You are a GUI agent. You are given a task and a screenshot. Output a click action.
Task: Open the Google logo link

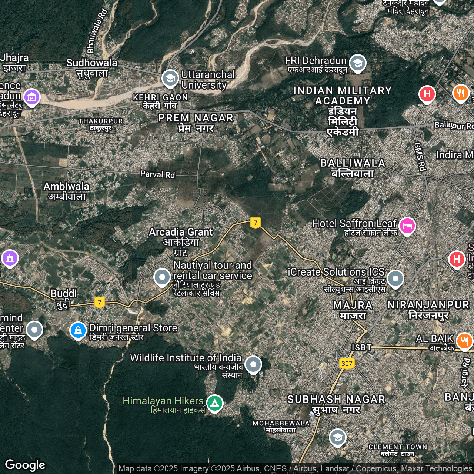[x=25, y=465]
